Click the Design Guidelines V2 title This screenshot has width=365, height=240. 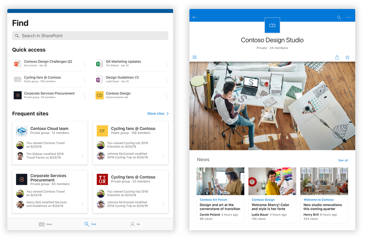[122, 77]
